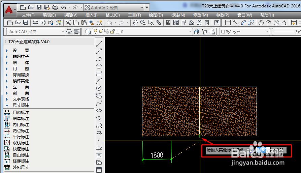Open the ByLayer color dropdown
The width and height of the screenshot is (301, 173).
(x=267, y=32)
